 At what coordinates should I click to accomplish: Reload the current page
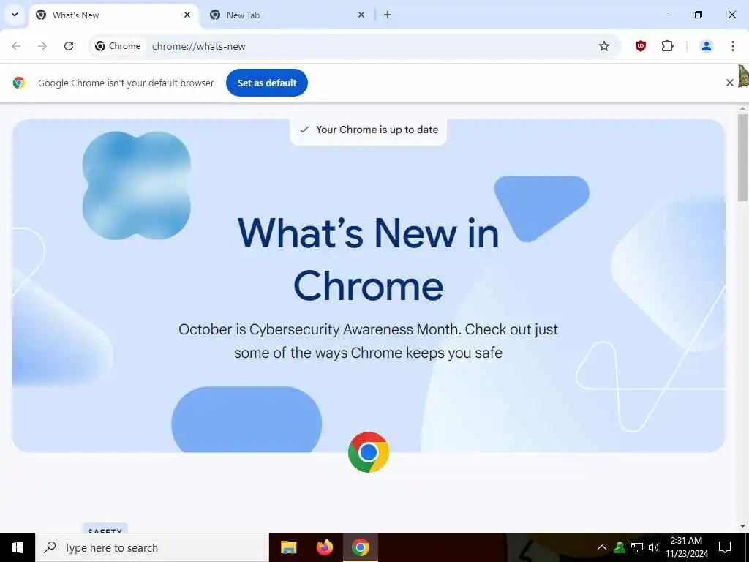pos(69,46)
